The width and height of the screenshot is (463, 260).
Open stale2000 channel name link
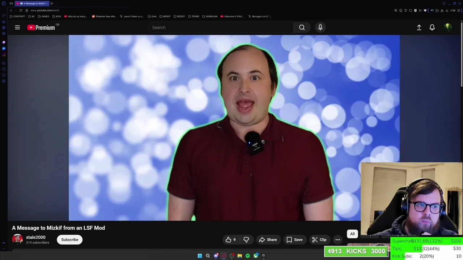(x=35, y=237)
